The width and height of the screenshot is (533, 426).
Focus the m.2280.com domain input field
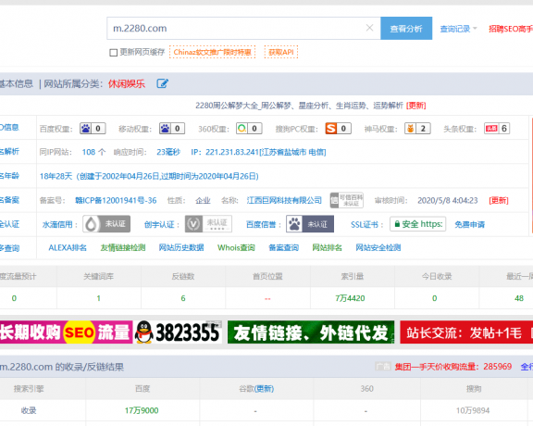pos(243,28)
